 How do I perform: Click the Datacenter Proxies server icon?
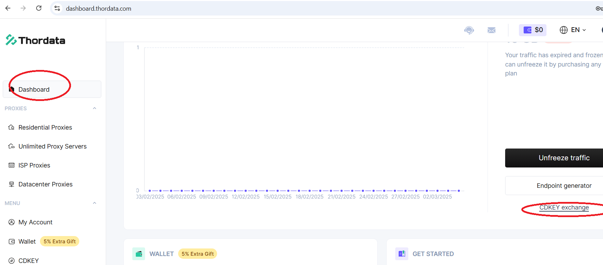click(11, 184)
